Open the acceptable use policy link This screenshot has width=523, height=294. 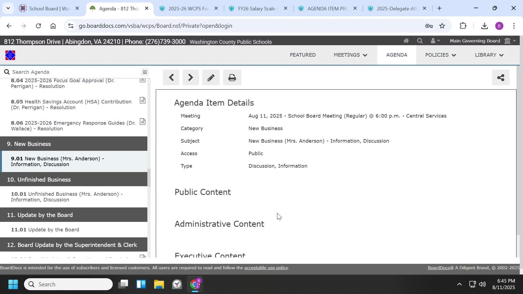[x=266, y=268]
